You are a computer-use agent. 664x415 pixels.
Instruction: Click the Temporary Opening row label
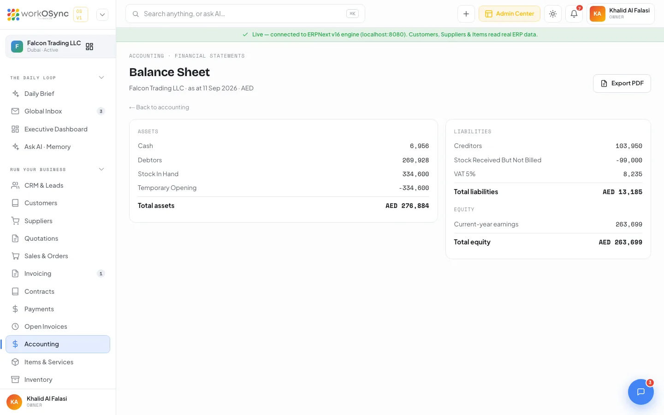tap(167, 188)
